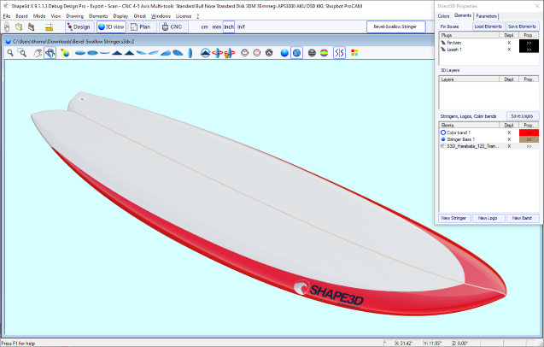Open the Plan view
This screenshot has height=347, width=544.
pyautogui.click(x=141, y=26)
